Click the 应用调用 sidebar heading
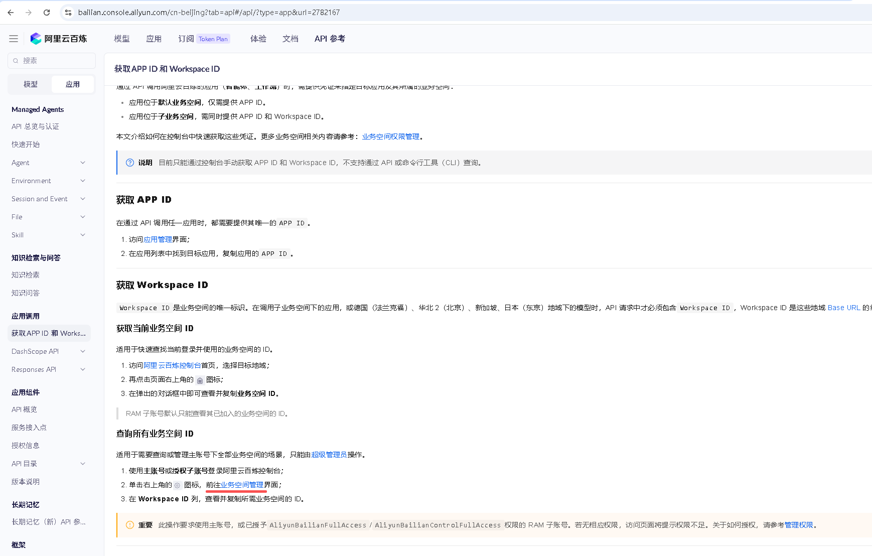This screenshot has height=556, width=872. [26, 316]
